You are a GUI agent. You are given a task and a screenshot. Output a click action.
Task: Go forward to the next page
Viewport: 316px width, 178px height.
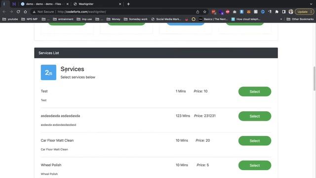[11, 12]
